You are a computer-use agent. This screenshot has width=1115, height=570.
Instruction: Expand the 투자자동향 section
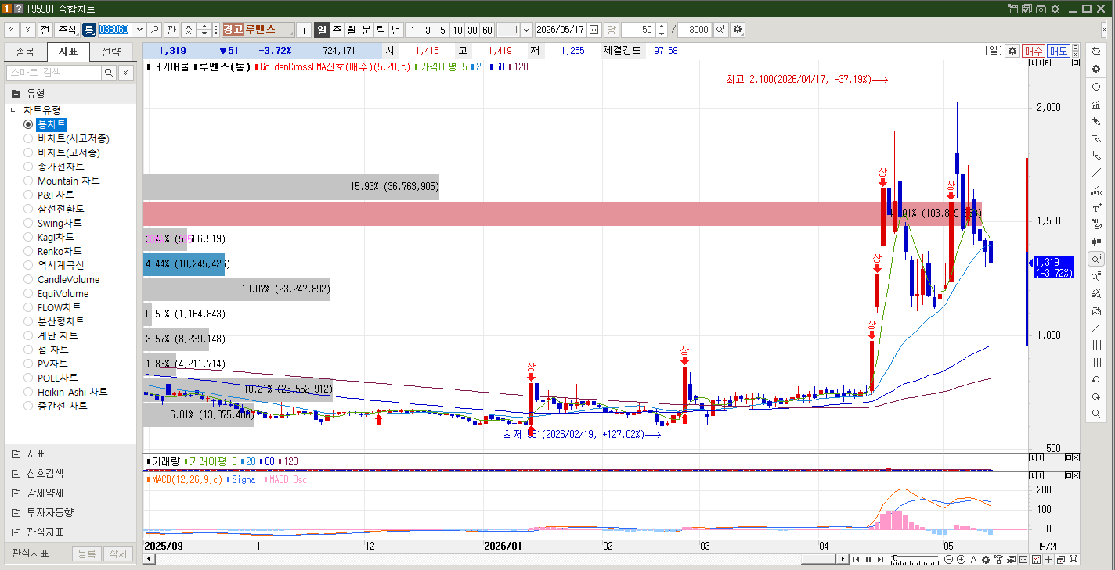(16, 512)
